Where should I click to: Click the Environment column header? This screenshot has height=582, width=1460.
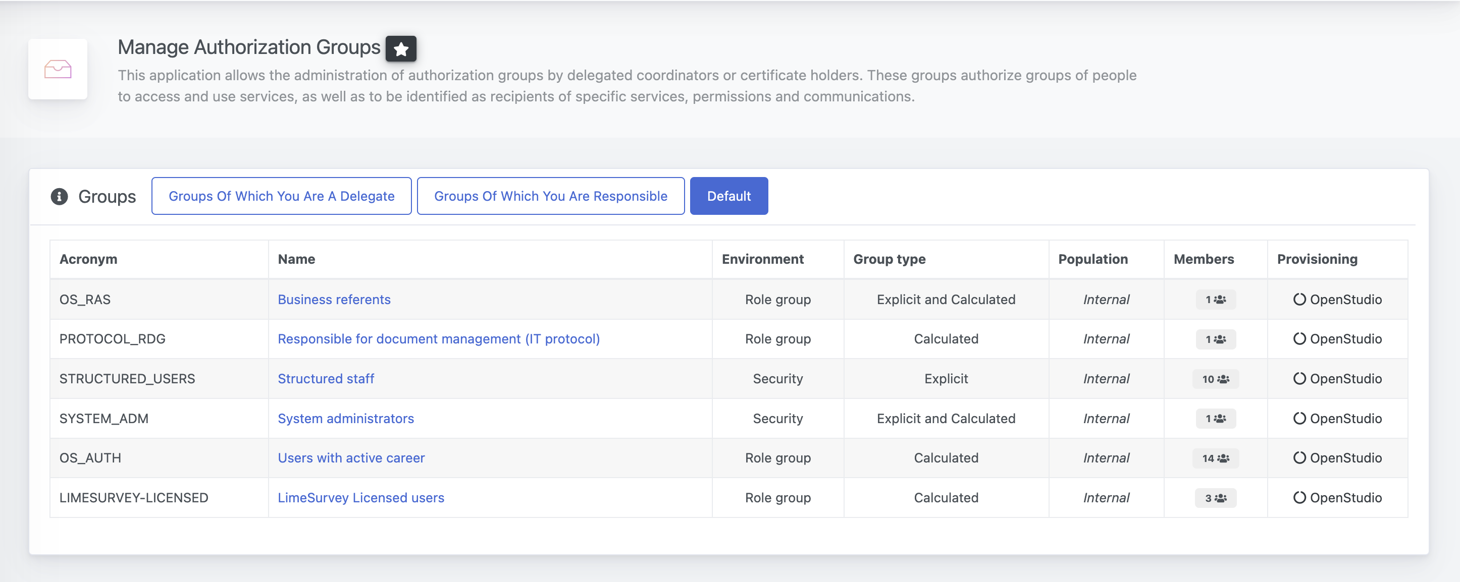(x=778, y=259)
